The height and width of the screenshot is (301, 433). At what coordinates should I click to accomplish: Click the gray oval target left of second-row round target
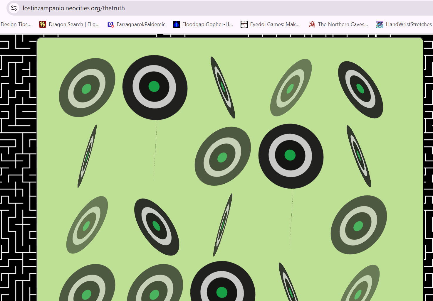(x=223, y=156)
